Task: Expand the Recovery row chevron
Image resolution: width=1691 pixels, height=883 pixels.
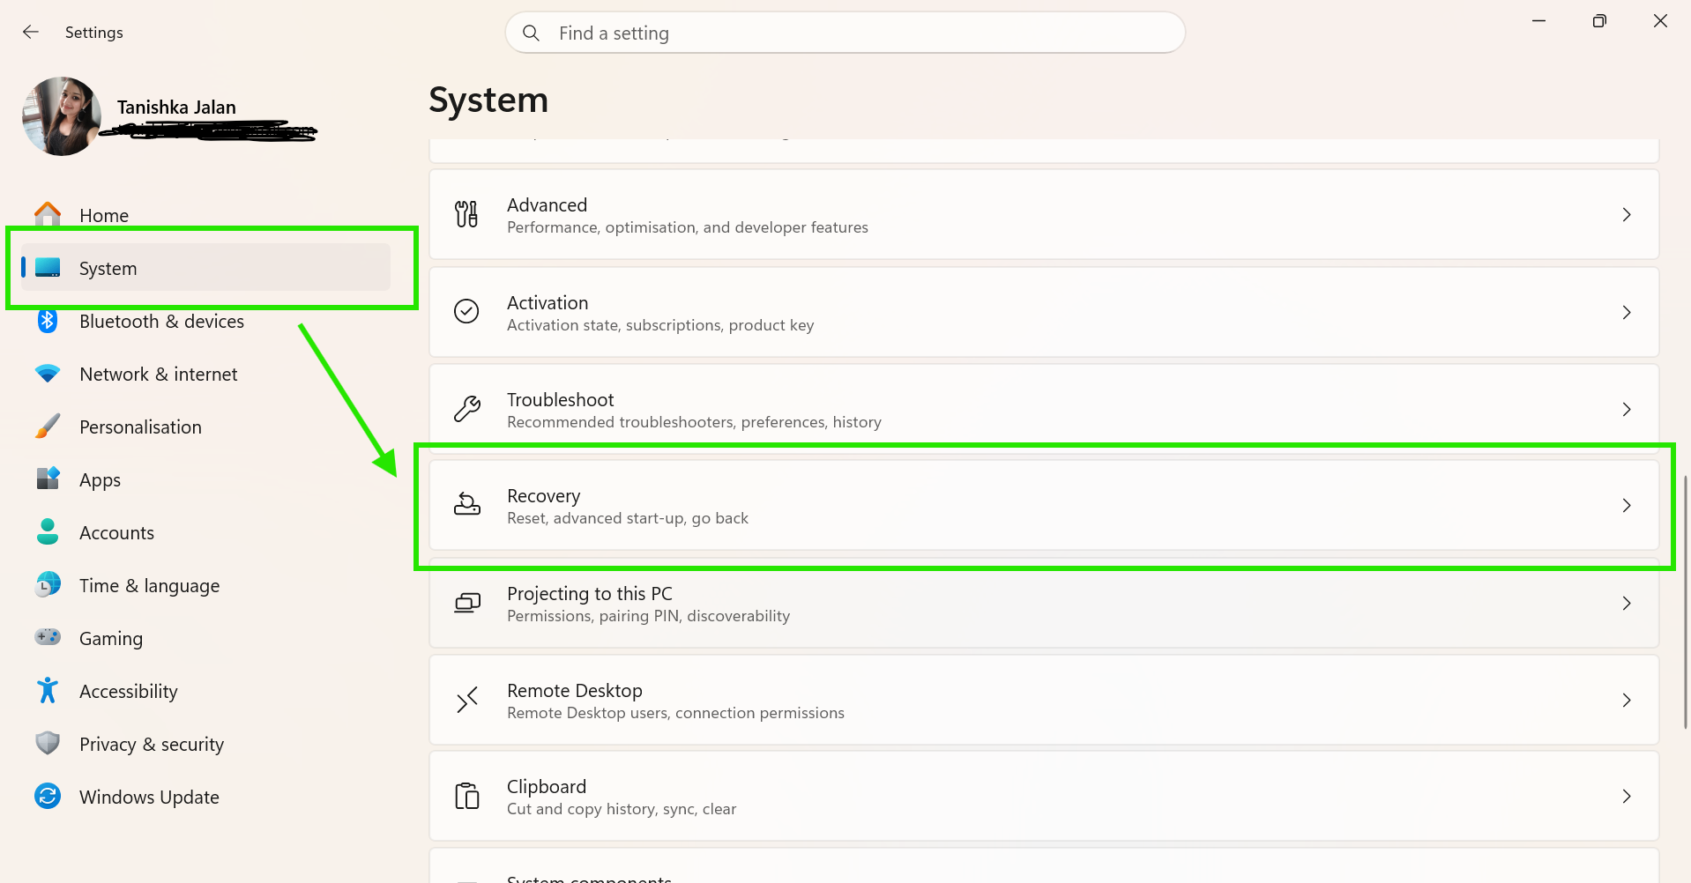Action: [x=1627, y=506]
